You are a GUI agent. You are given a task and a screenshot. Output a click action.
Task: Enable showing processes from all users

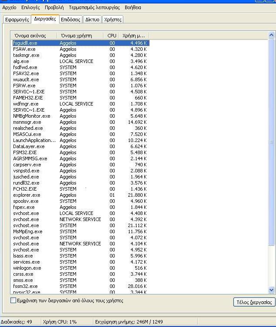pos(13,301)
